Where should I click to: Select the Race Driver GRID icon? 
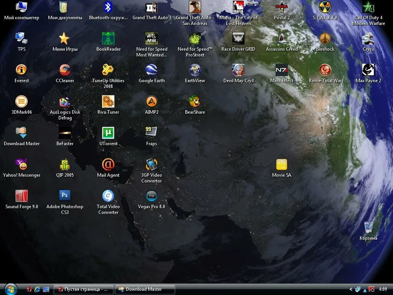click(238, 38)
